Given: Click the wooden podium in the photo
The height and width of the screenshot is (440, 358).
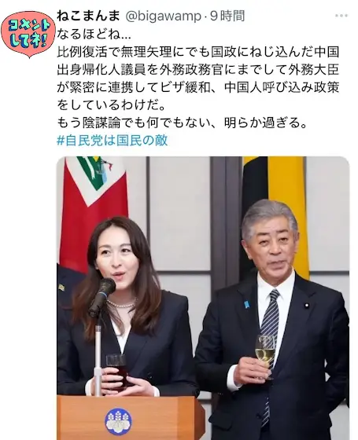Looking at the screenshot, I should pyautogui.click(x=131, y=417).
